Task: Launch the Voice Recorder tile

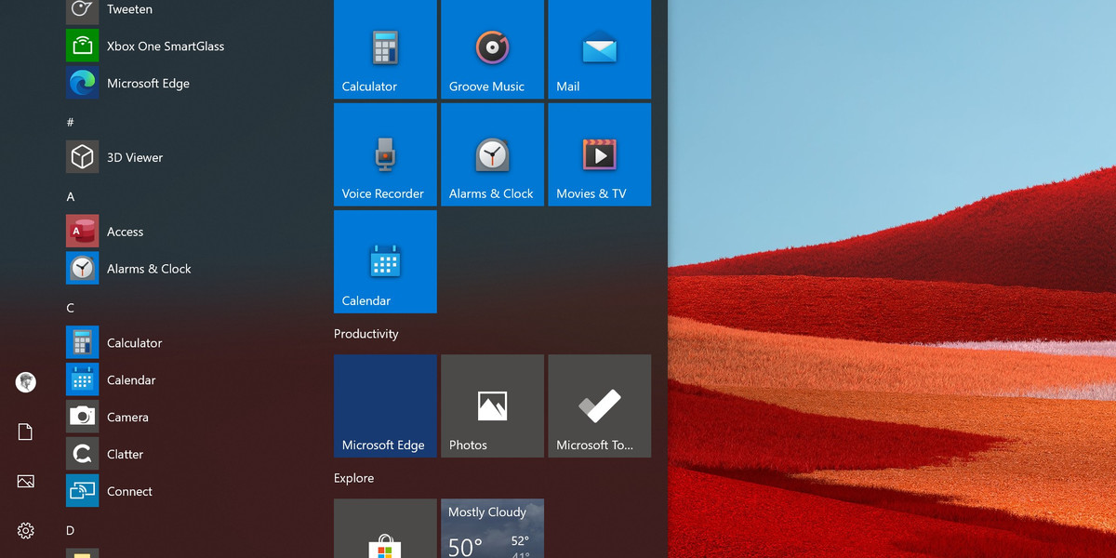Action: click(385, 154)
